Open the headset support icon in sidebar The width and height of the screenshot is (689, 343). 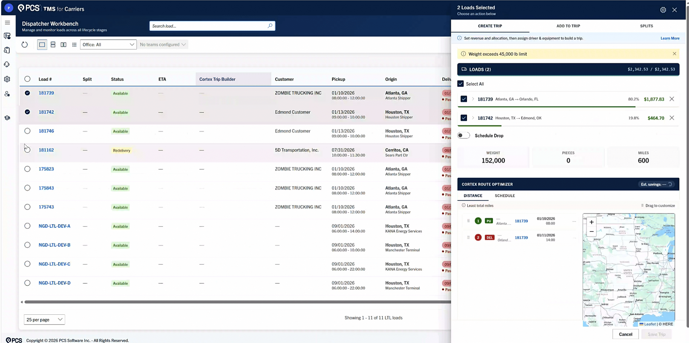(x=7, y=64)
